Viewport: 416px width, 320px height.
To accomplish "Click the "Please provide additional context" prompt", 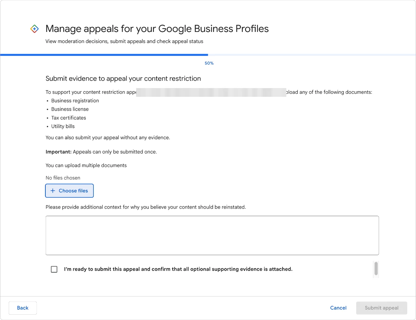I will 146,207.
